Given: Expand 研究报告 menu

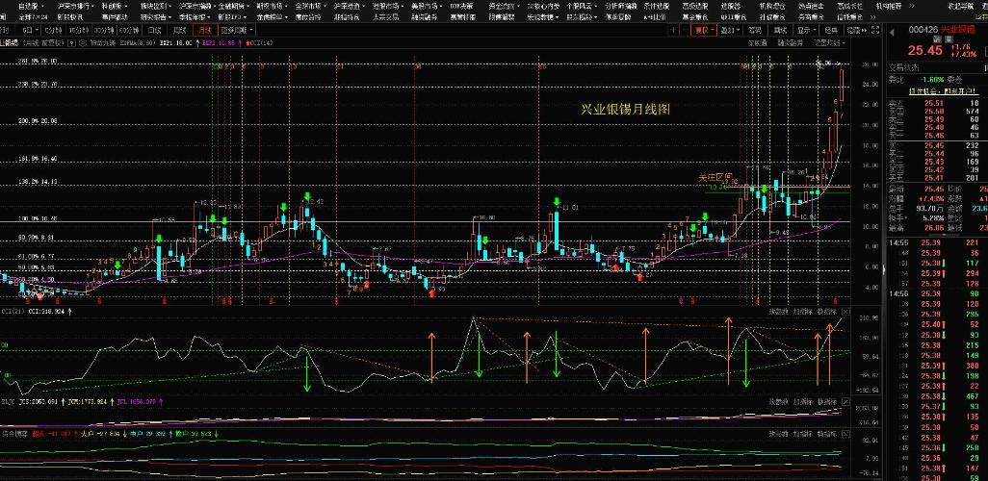Looking at the screenshot, I should point(157,17).
